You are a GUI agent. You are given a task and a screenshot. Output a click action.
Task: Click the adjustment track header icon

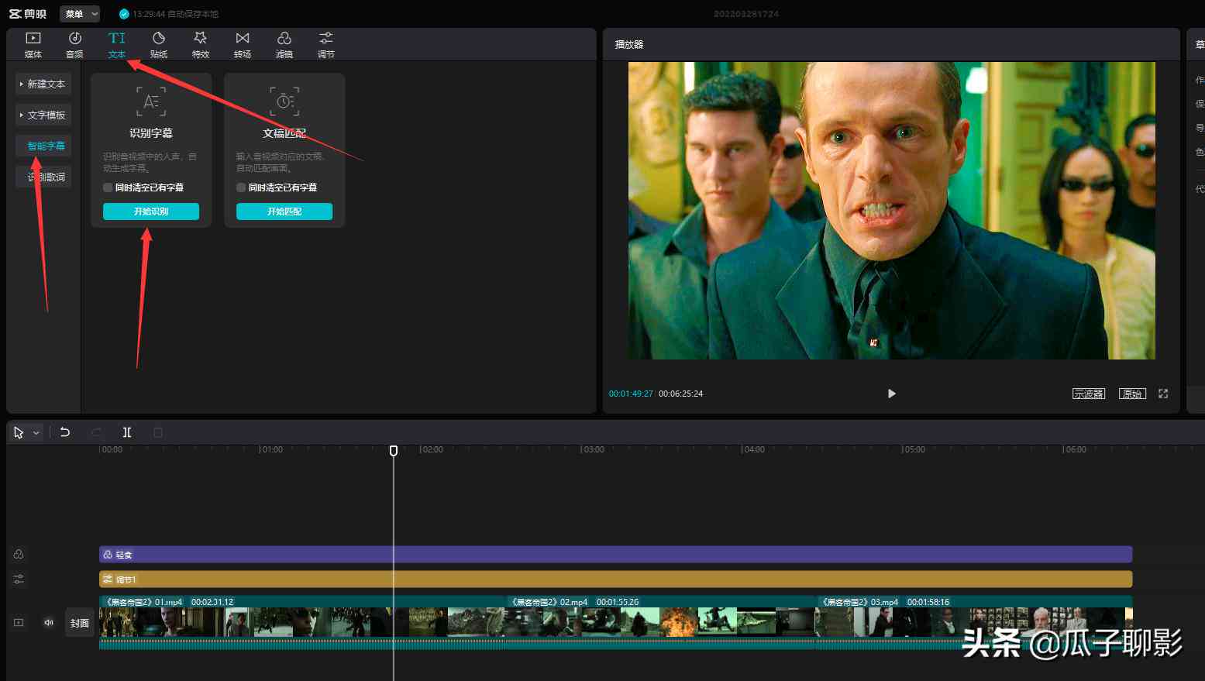19,579
